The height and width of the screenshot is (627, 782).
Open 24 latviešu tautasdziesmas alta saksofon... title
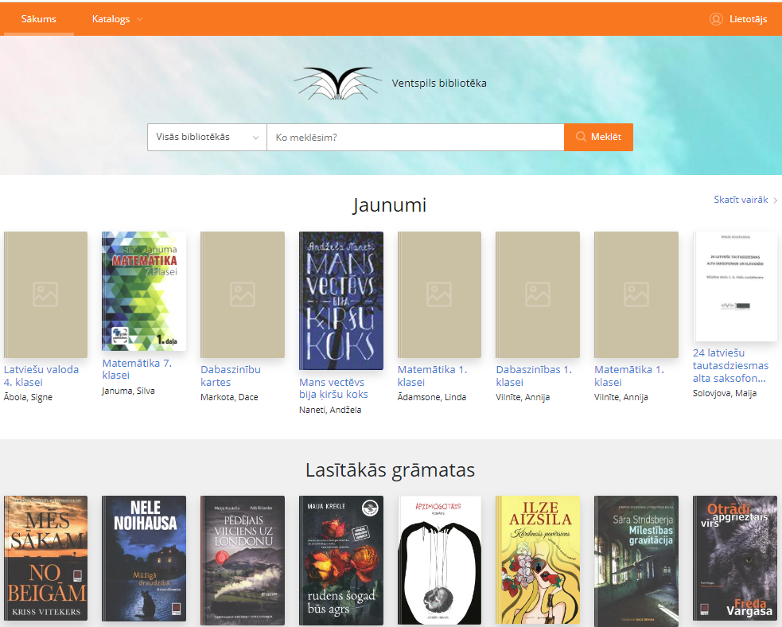pos(730,366)
